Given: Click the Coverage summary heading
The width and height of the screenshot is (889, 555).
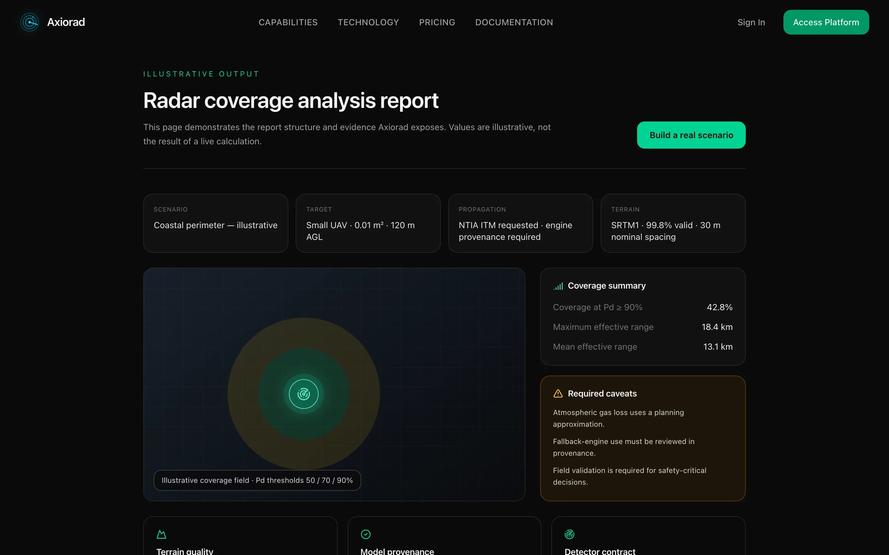Looking at the screenshot, I should point(607,286).
